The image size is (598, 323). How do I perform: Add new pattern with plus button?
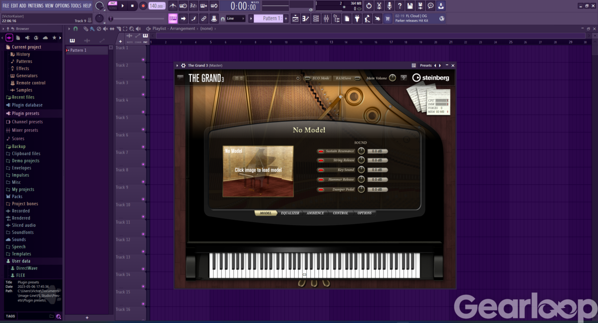286,18
